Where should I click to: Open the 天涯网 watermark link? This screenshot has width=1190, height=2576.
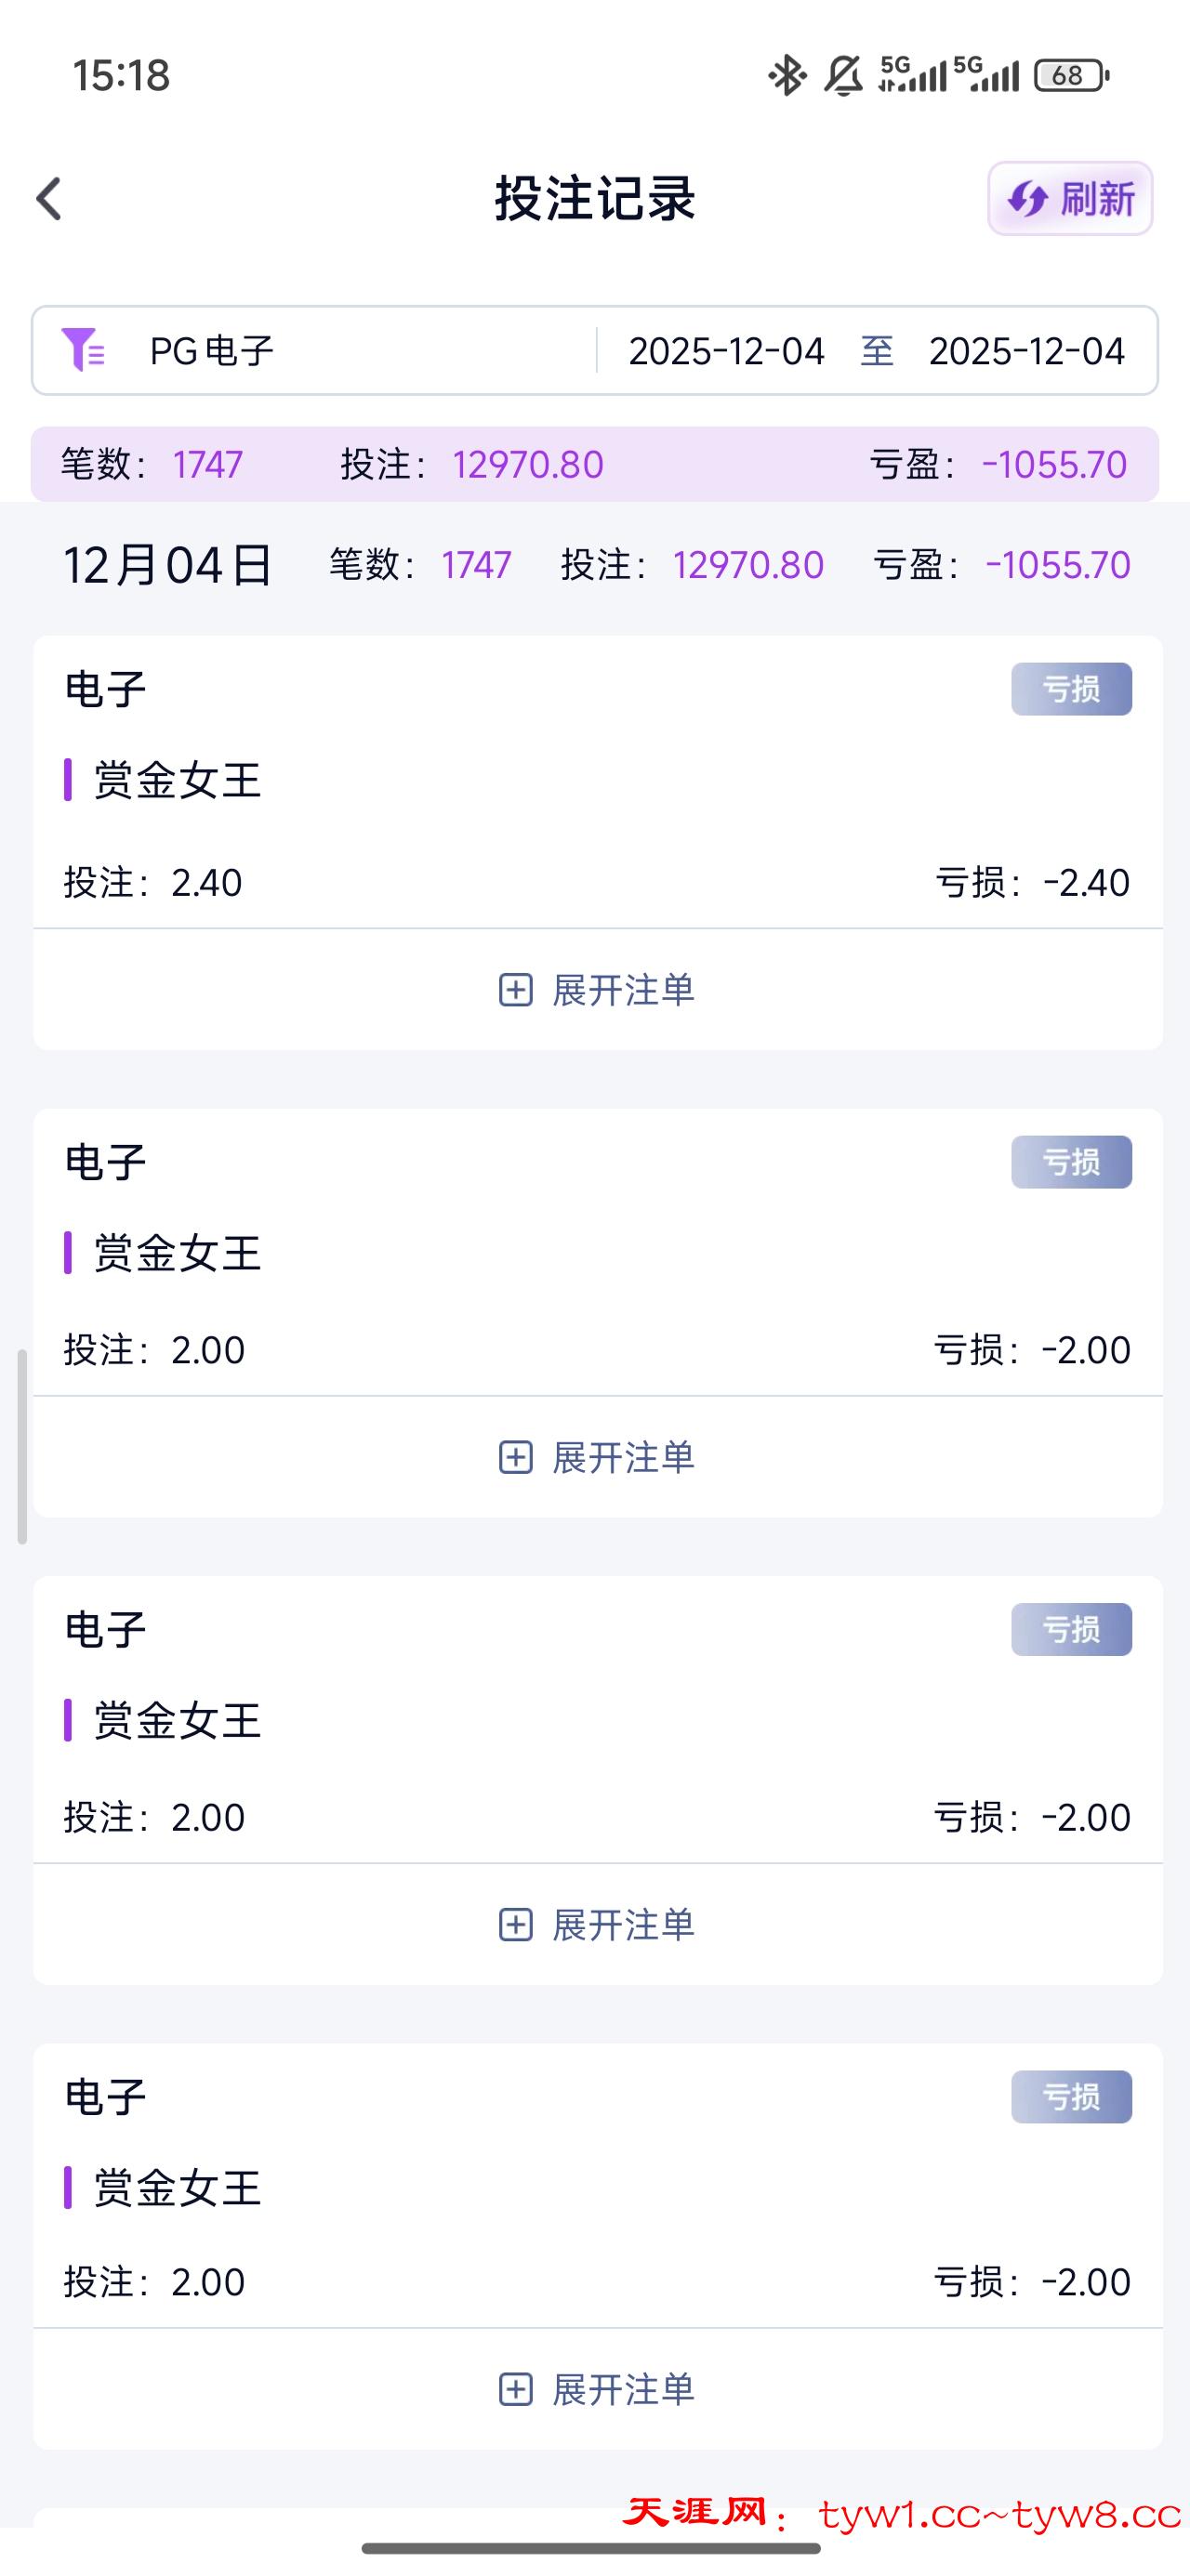(901, 2513)
